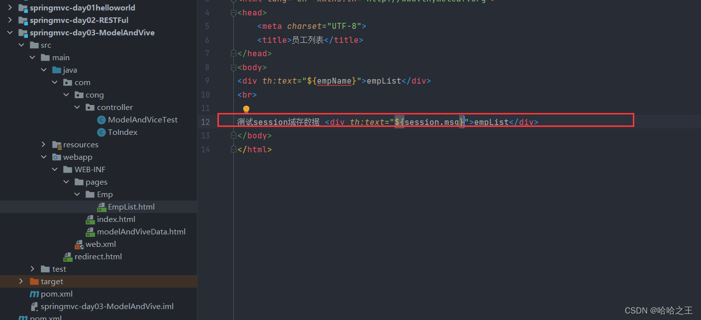Click the webapp web folder icon
Image resolution: width=701 pixels, height=320 pixels.
[x=56, y=157]
